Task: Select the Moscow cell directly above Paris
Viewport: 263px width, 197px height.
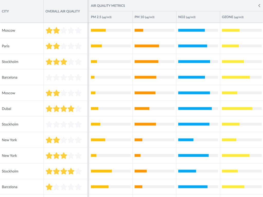Action: 22,30
